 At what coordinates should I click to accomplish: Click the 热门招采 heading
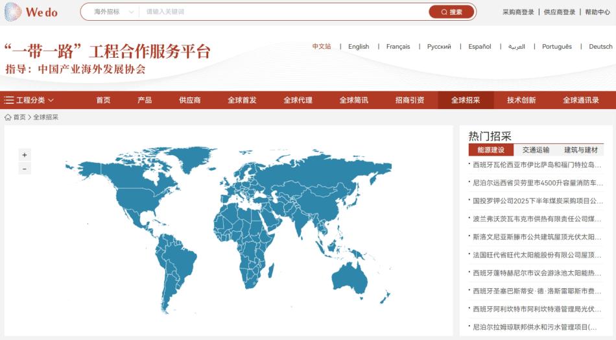(490, 136)
